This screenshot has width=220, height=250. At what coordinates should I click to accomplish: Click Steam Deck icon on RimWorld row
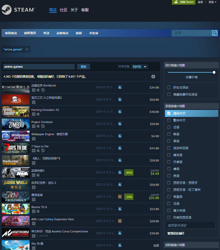(43, 90)
